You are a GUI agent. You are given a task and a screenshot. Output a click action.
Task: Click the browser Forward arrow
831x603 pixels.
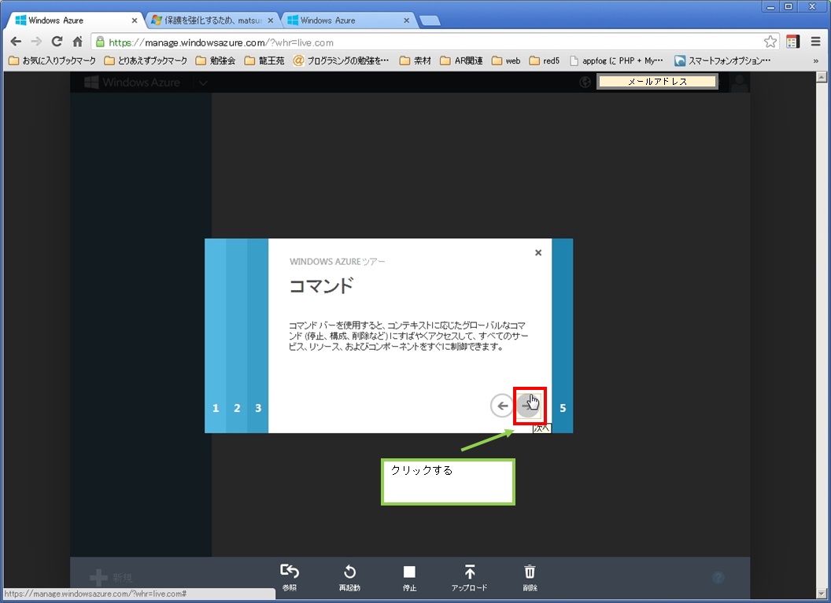pyautogui.click(x=36, y=42)
